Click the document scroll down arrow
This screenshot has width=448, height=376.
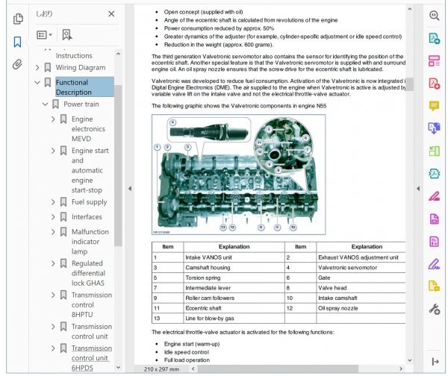409,360
